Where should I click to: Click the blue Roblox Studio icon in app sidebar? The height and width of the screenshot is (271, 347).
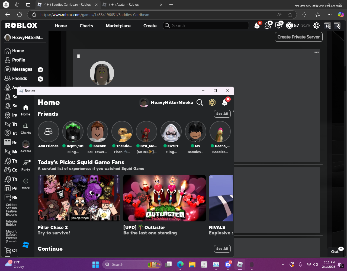tap(26, 244)
